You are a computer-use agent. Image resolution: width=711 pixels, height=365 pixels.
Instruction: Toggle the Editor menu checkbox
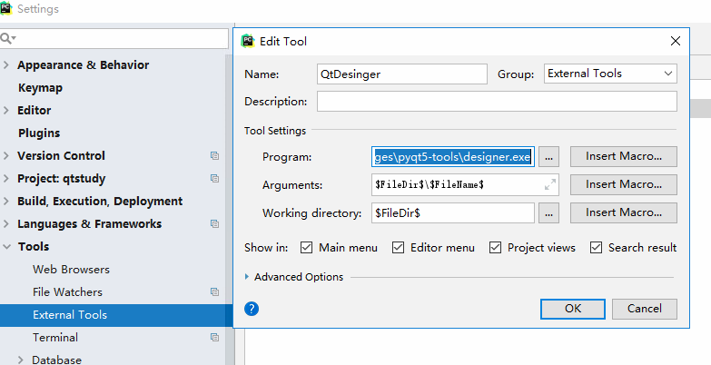pos(398,248)
